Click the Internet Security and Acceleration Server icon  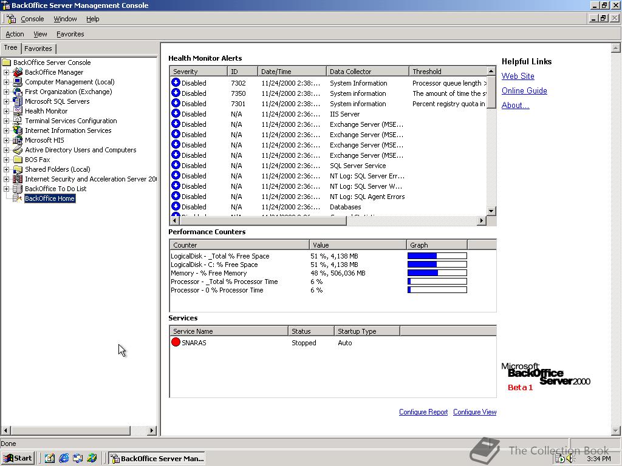point(18,179)
